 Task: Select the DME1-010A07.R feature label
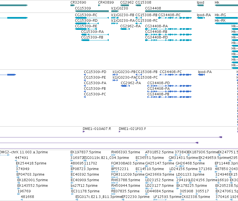[97, 129]
